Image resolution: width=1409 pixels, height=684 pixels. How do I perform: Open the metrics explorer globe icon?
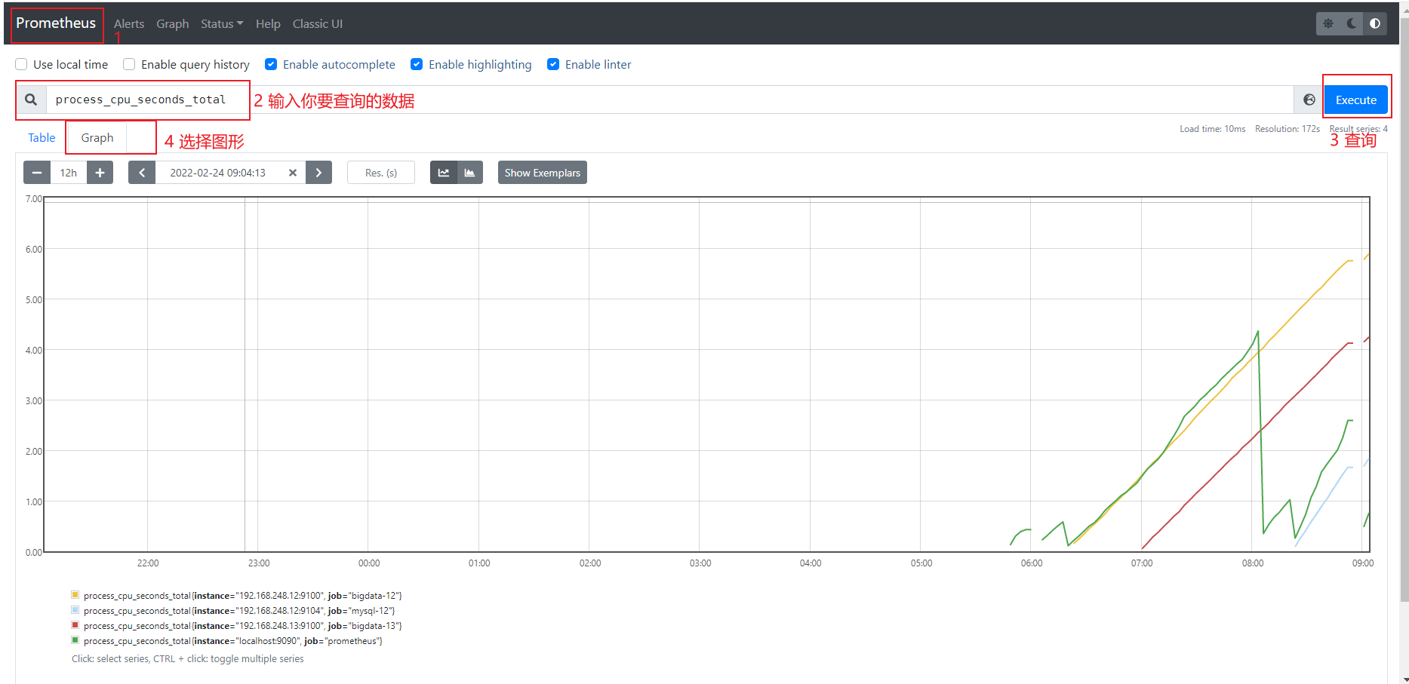(x=1309, y=100)
